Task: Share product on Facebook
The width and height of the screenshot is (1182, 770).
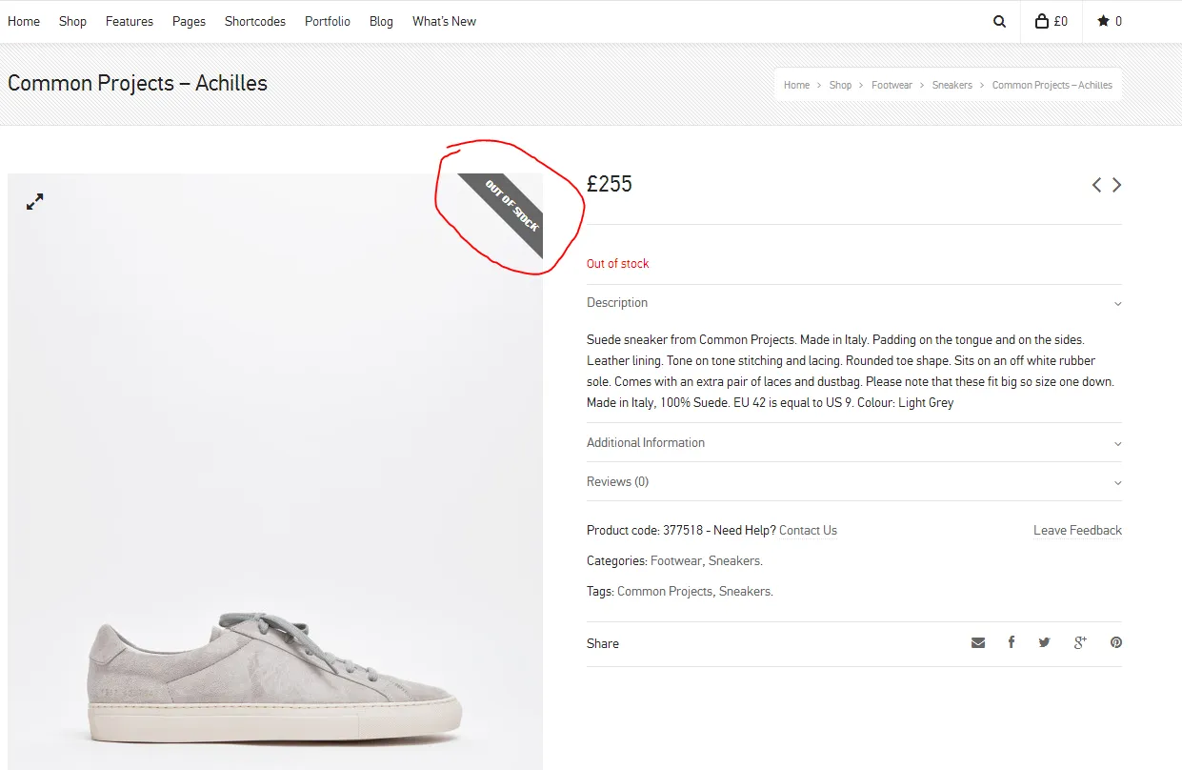Action: (1012, 643)
